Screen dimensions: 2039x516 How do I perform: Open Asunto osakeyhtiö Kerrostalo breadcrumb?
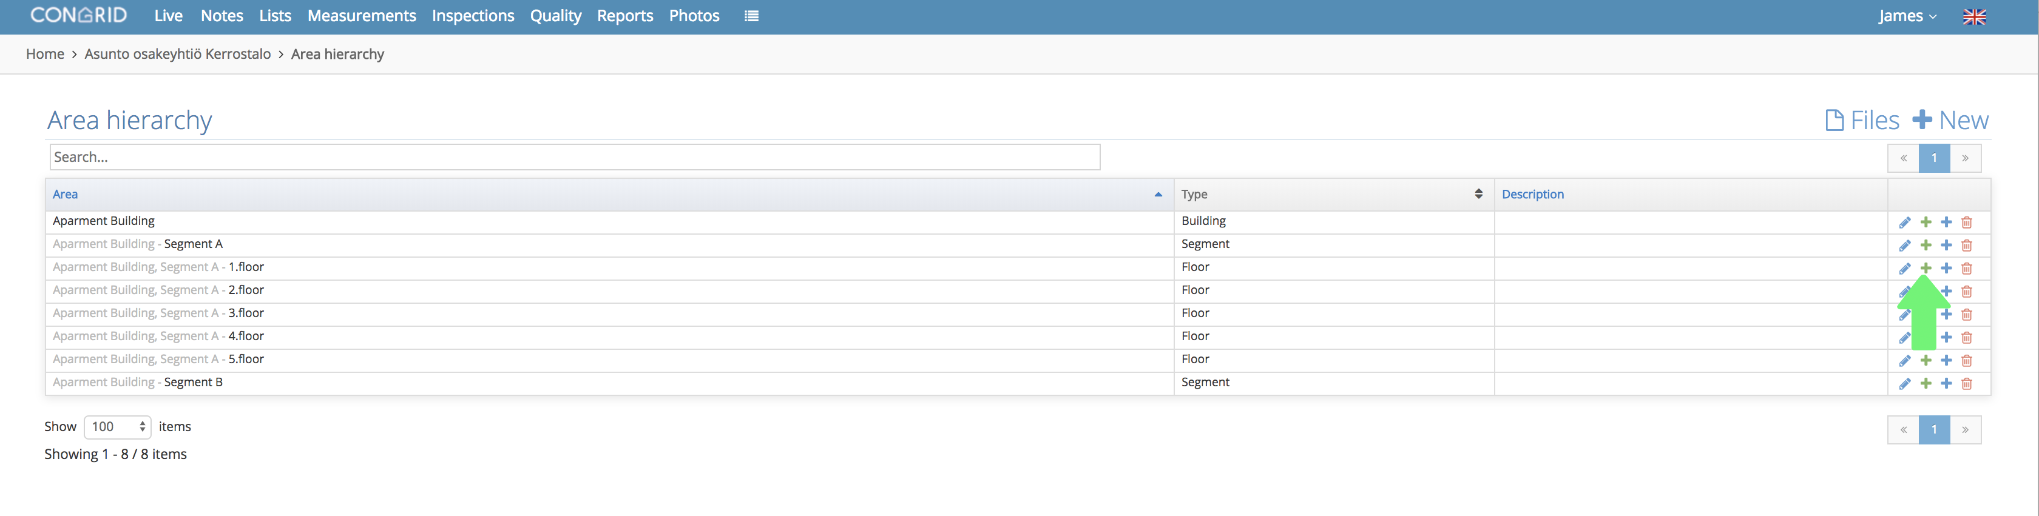point(177,54)
